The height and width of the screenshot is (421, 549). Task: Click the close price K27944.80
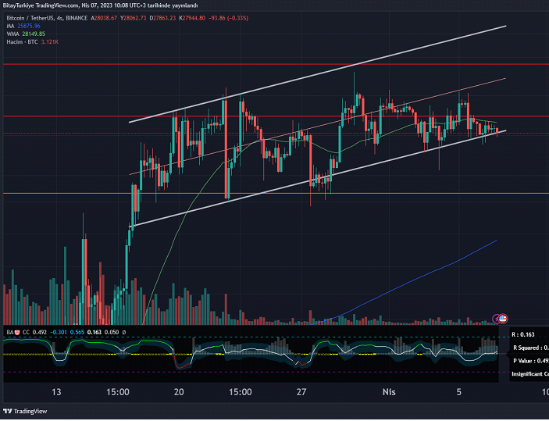[192, 18]
